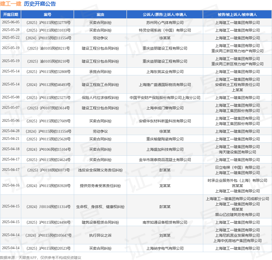Click date 2025-05-08

tap(11, 97)
